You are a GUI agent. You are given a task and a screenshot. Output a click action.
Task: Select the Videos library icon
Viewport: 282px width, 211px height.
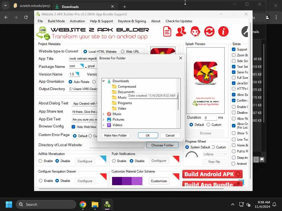(109, 125)
